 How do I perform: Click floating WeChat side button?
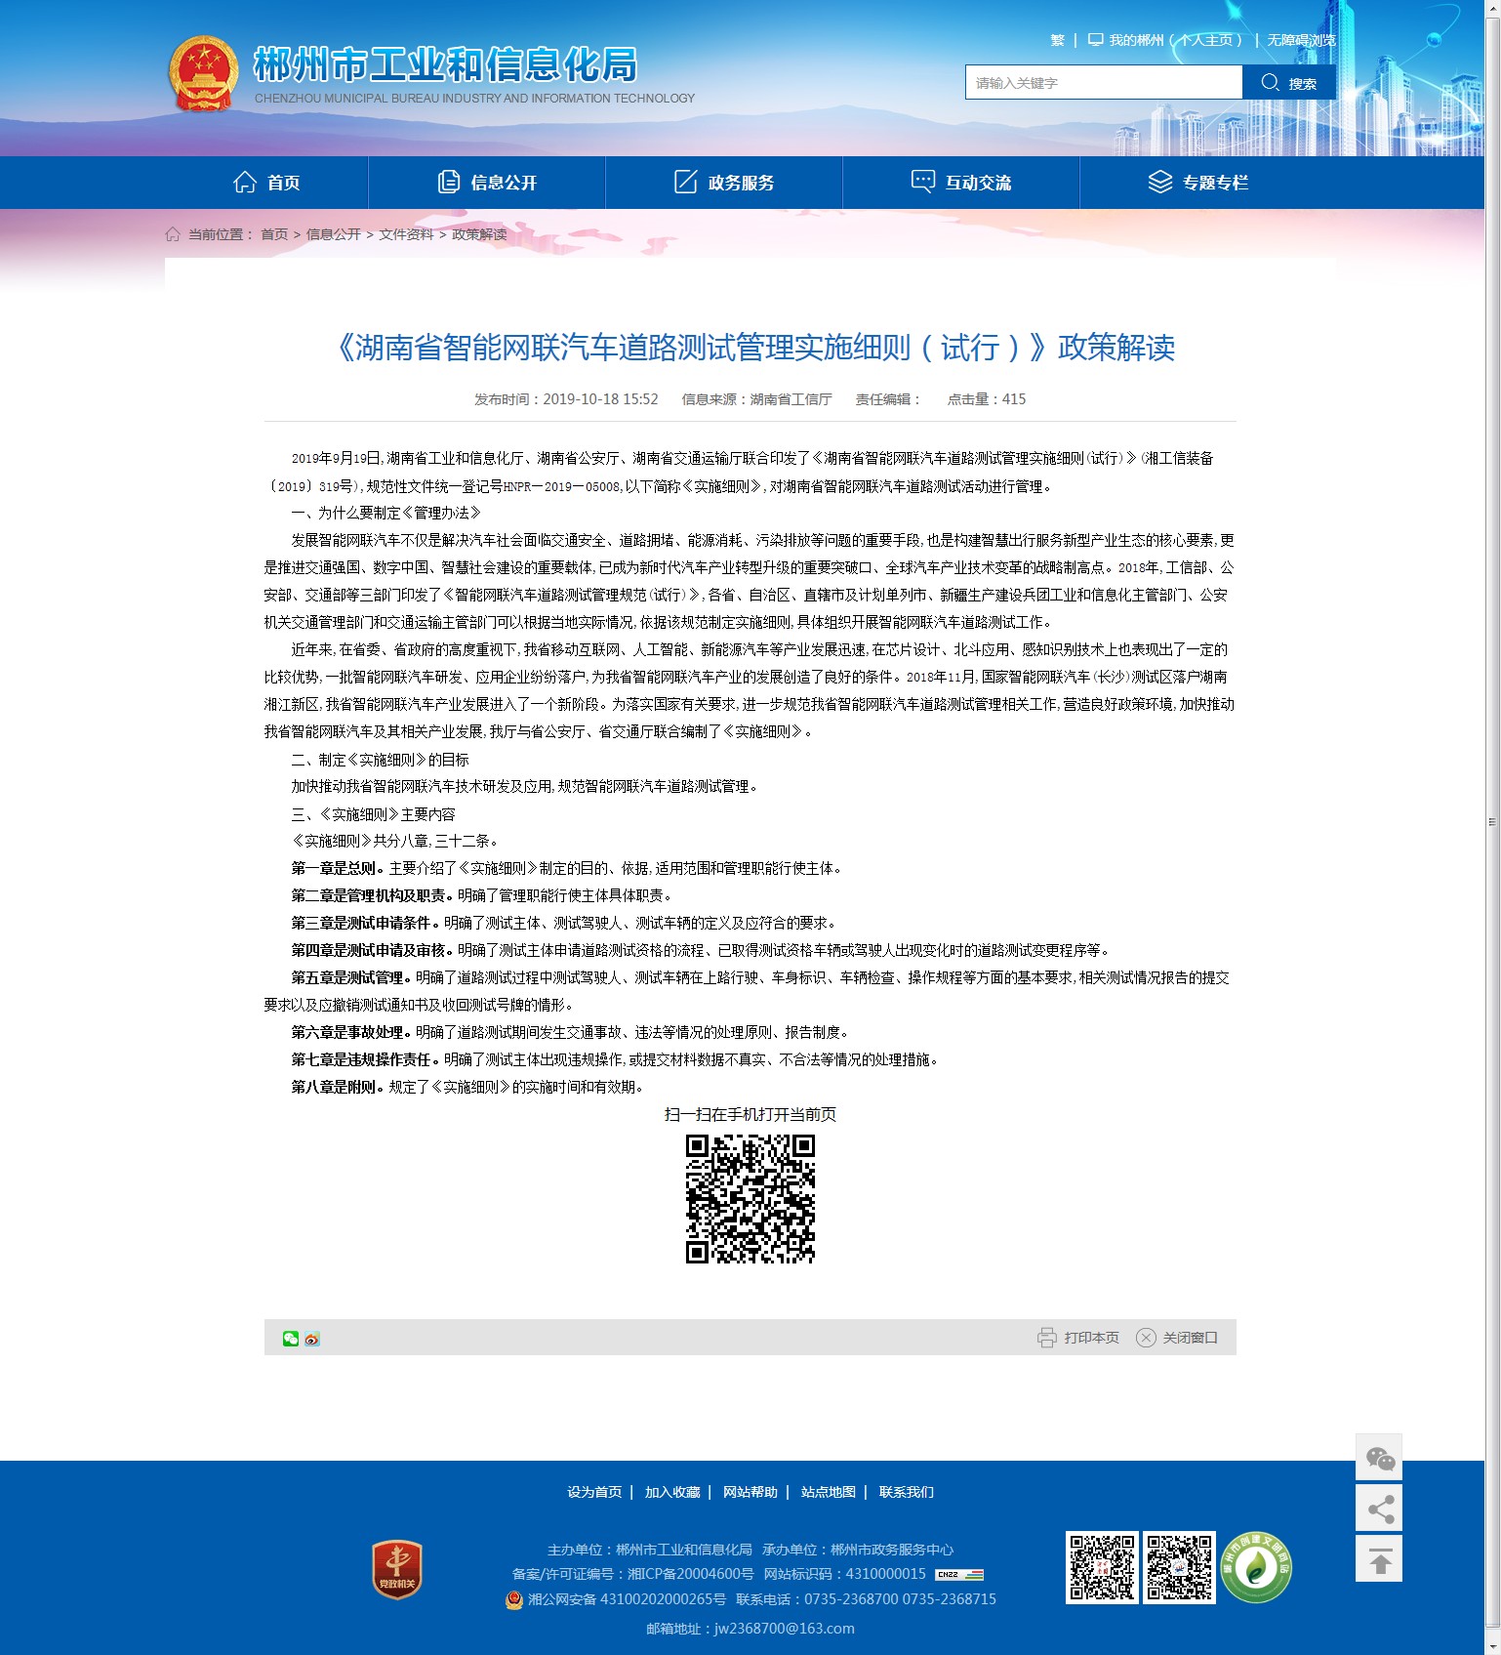[x=1379, y=1458]
